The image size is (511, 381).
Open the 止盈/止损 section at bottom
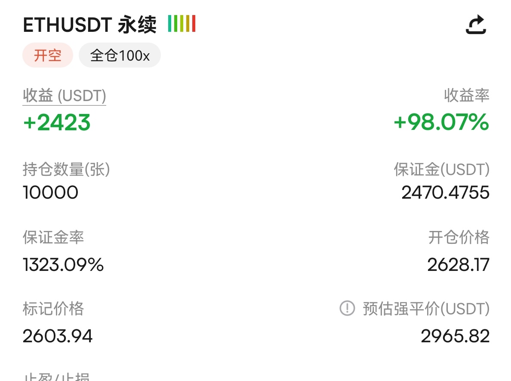point(56,376)
